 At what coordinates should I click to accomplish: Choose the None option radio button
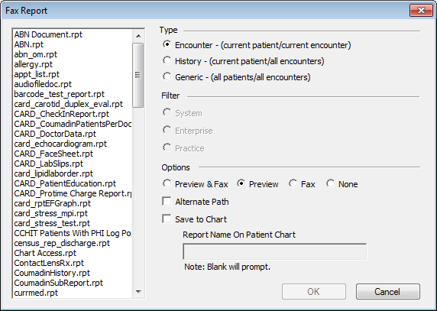click(x=331, y=183)
